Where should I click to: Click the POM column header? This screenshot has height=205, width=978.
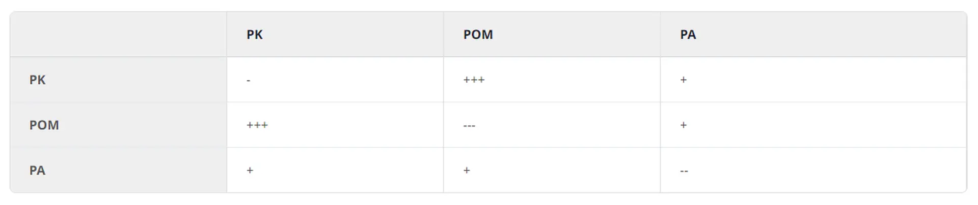pyautogui.click(x=478, y=35)
